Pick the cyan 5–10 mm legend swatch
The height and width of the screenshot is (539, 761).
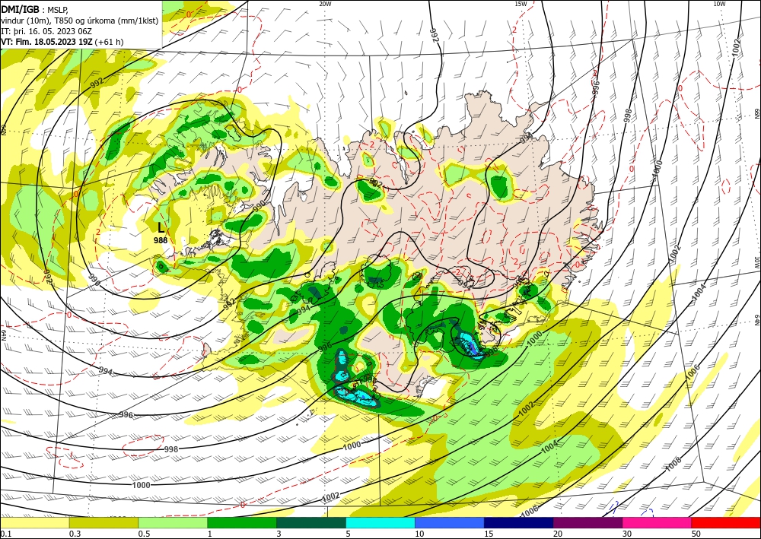[x=380, y=522]
